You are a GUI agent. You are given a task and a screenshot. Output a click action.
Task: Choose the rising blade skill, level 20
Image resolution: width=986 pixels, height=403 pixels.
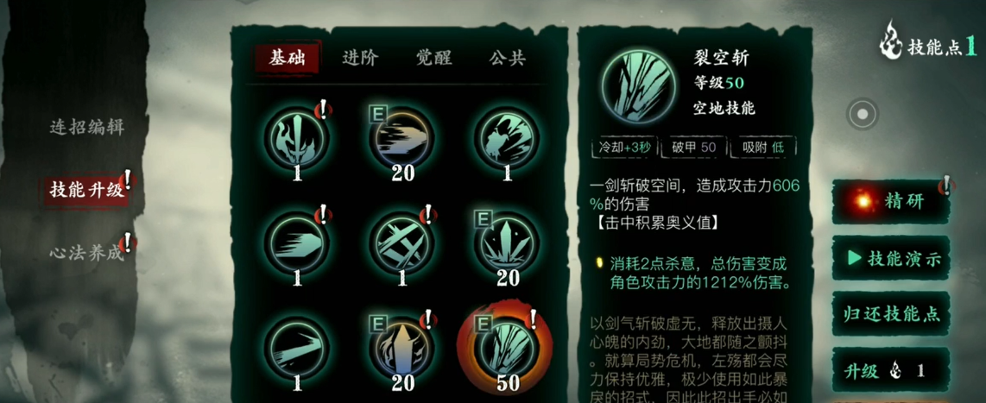401,347
